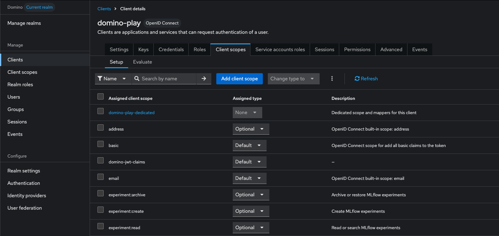Check the domino-play-dedicated row checkbox
This screenshot has width=499, height=236.
point(101,111)
